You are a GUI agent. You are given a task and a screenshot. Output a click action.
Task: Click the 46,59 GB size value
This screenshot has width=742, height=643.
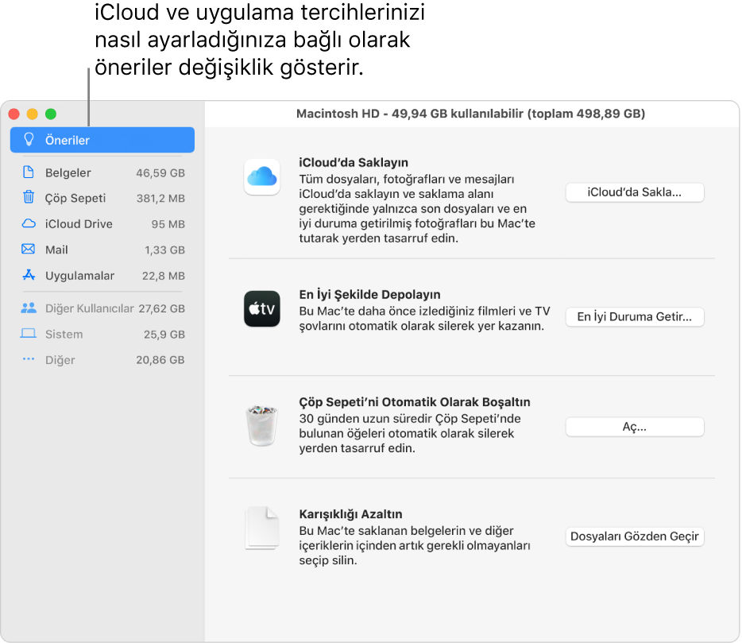[160, 172]
